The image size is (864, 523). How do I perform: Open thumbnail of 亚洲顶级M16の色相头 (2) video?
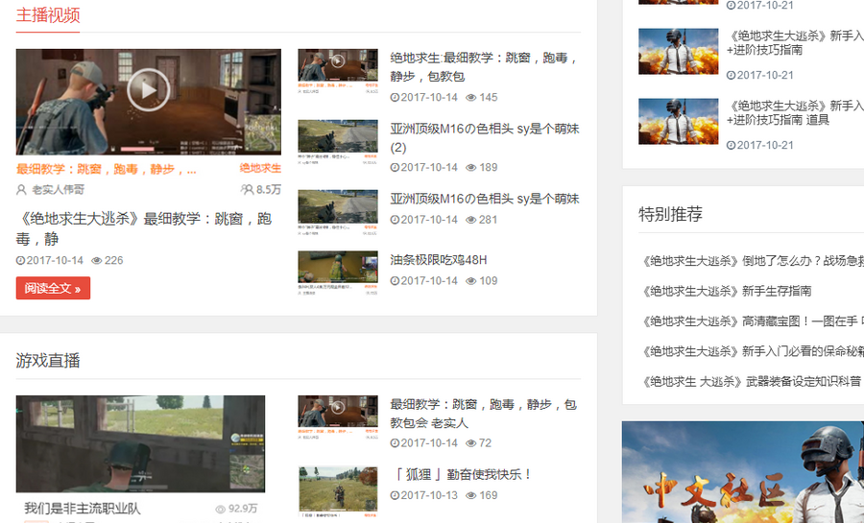[x=338, y=141]
